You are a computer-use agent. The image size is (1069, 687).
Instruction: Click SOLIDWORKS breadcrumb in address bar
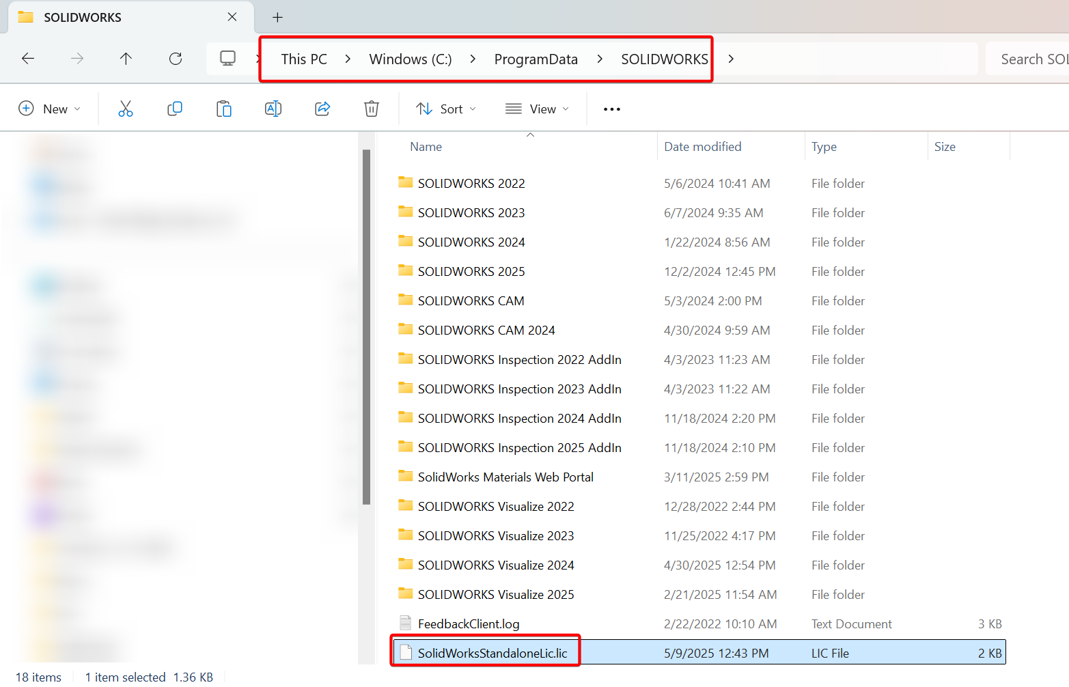coord(664,59)
